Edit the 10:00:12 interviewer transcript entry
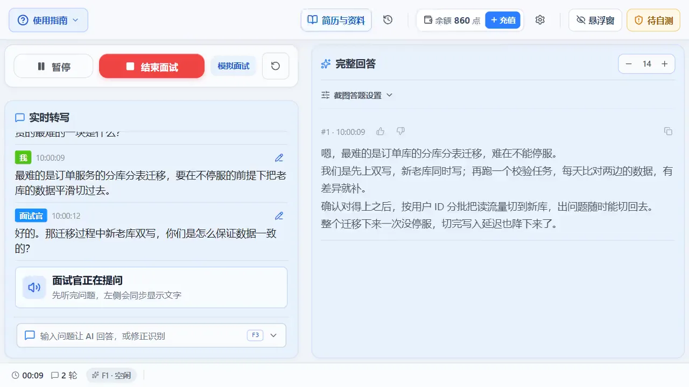Viewport: 689px width, 387px height. 279,216
